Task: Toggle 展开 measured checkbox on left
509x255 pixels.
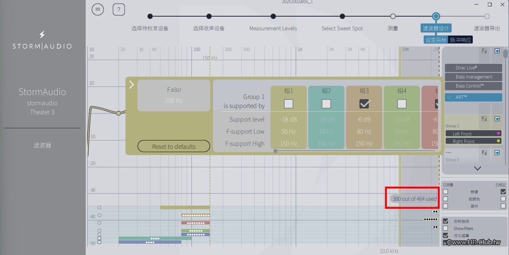Action: pyautogui.click(x=446, y=206)
